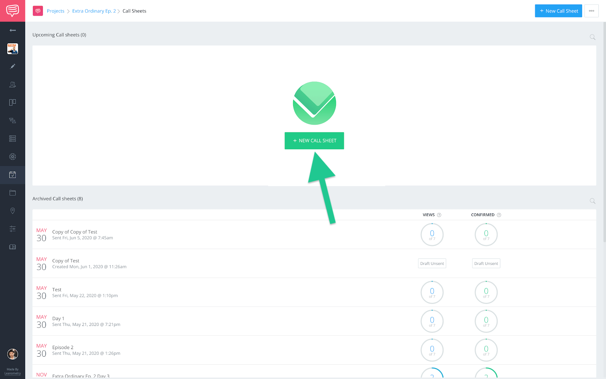Open the user profile avatar at sidebar bottom
The height and width of the screenshot is (379, 606).
pos(12,354)
